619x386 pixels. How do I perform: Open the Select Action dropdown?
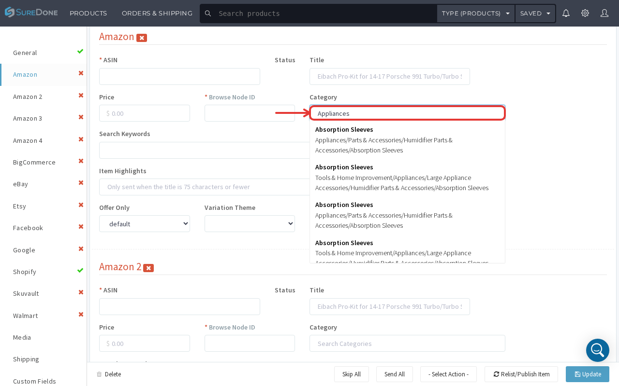448,374
